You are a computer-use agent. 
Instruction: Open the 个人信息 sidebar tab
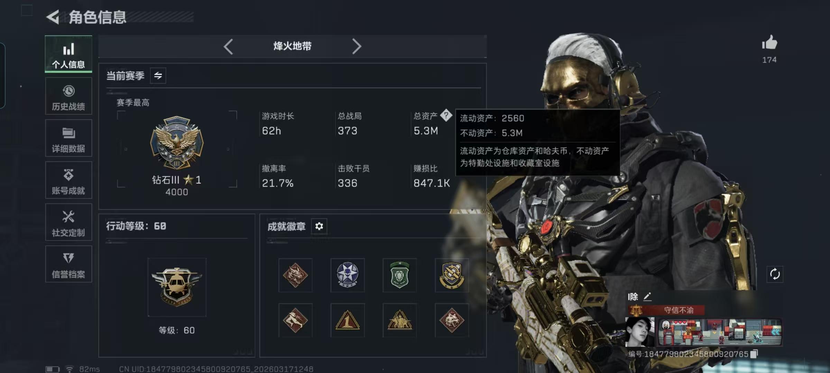tap(68, 54)
